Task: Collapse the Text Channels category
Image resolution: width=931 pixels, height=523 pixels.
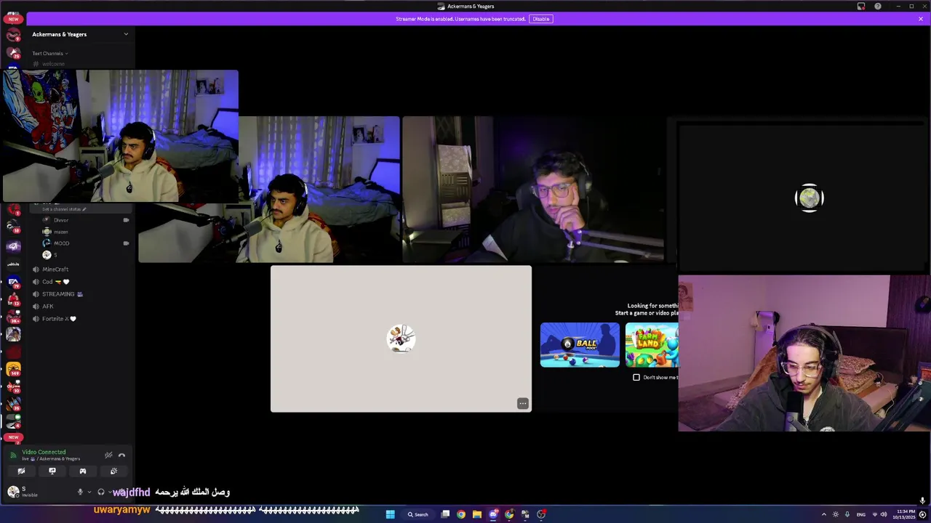Action: [49, 53]
